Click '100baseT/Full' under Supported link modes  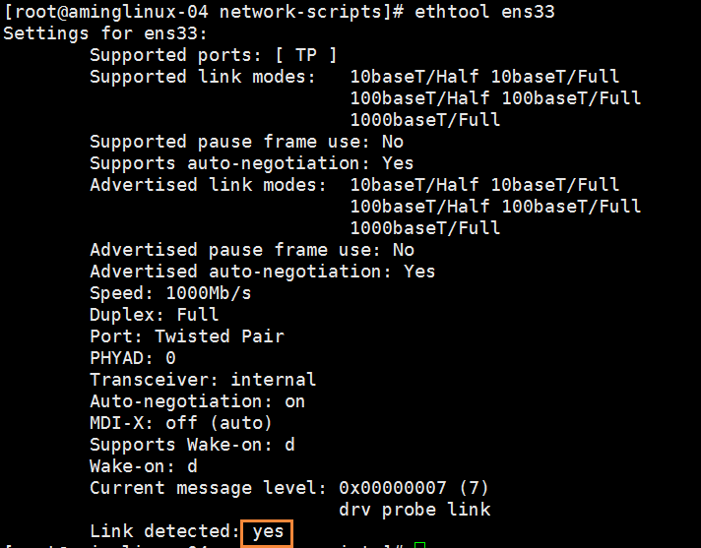[x=571, y=98]
